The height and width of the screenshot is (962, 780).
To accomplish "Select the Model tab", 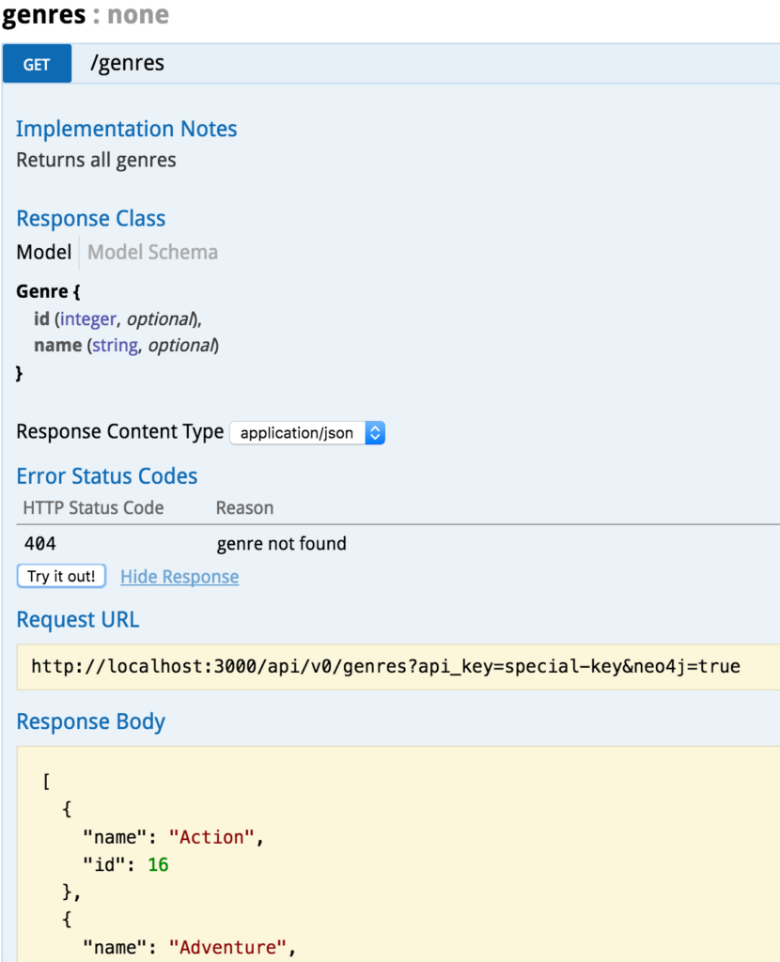I will (43, 252).
